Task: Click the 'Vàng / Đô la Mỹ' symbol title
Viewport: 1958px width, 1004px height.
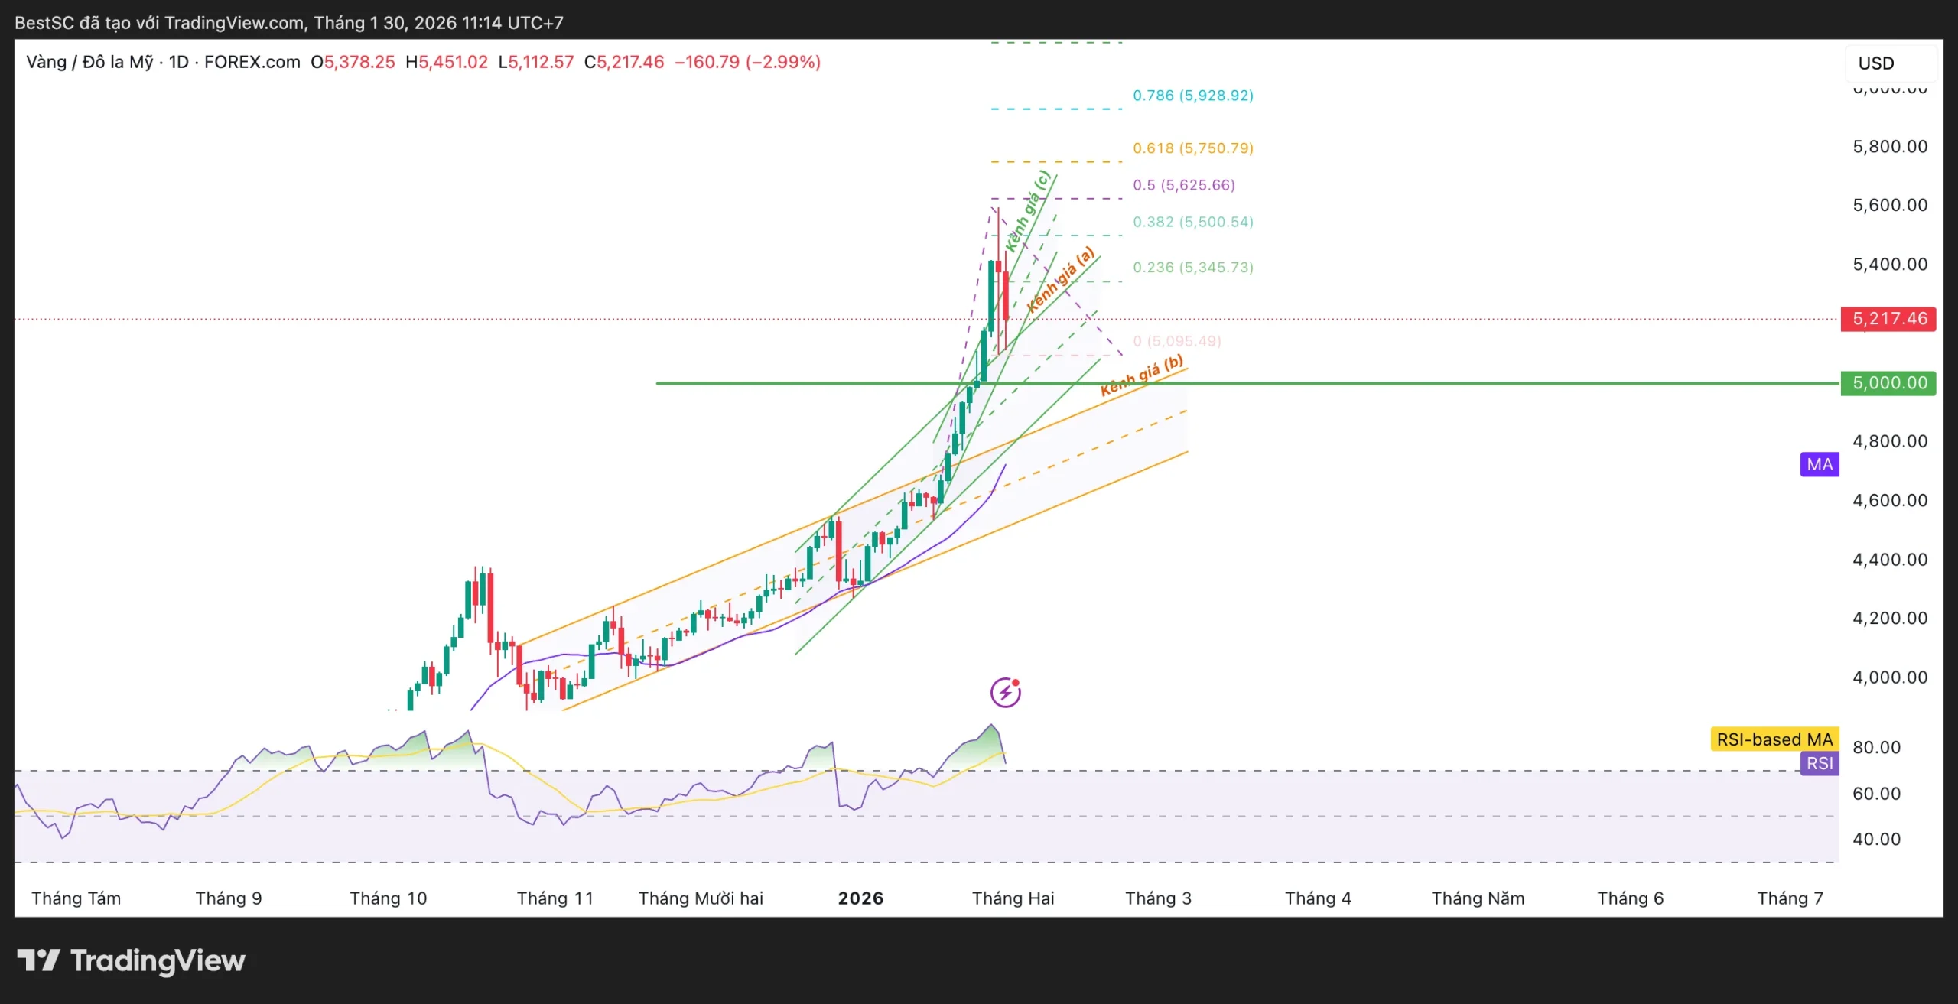Action: coord(89,62)
